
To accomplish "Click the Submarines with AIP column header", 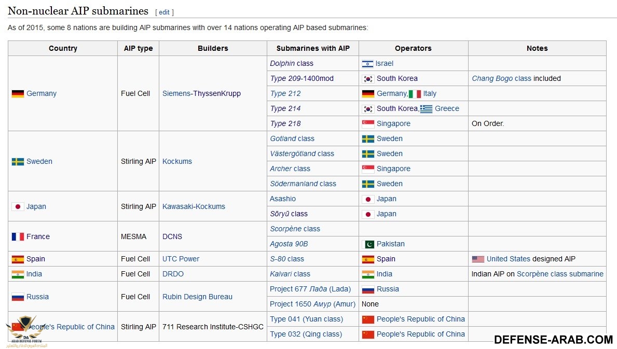I will pyautogui.click(x=313, y=49).
